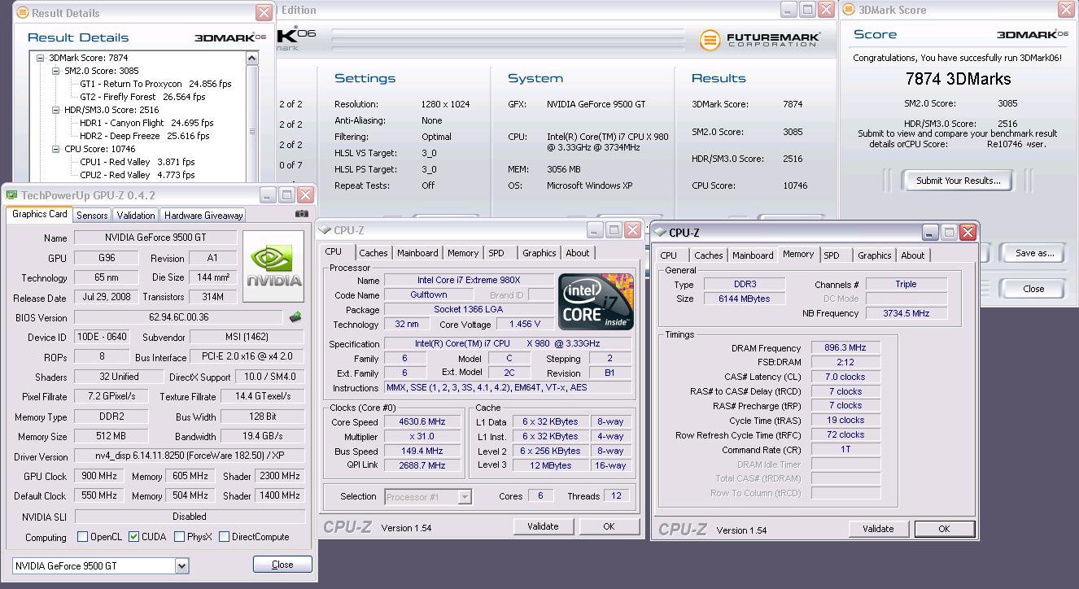
Task: Click the 7874 3DMarks score text
Action: [x=958, y=79]
